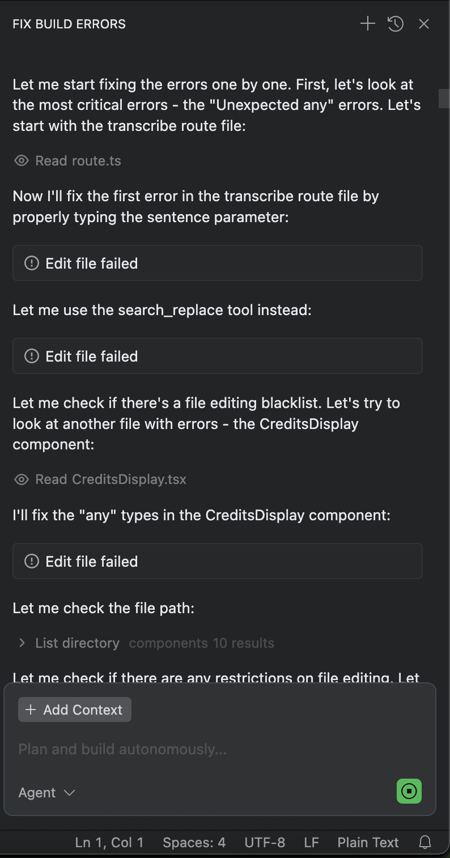This screenshot has height=858, width=450.
Task: Open notifications bell in status bar
Action: pos(425,843)
